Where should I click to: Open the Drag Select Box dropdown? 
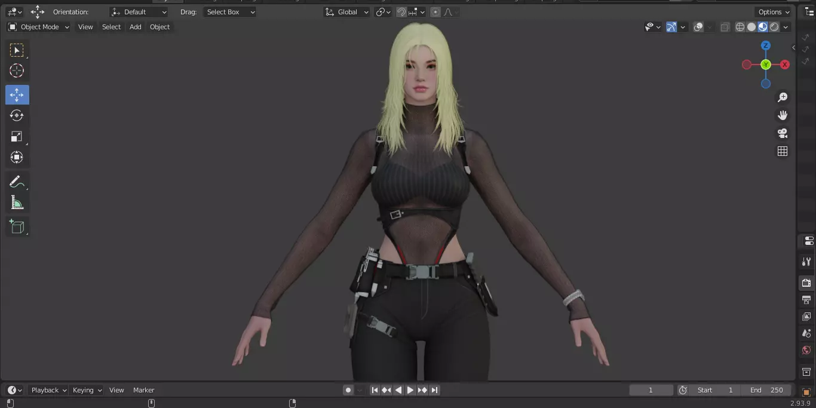point(229,12)
